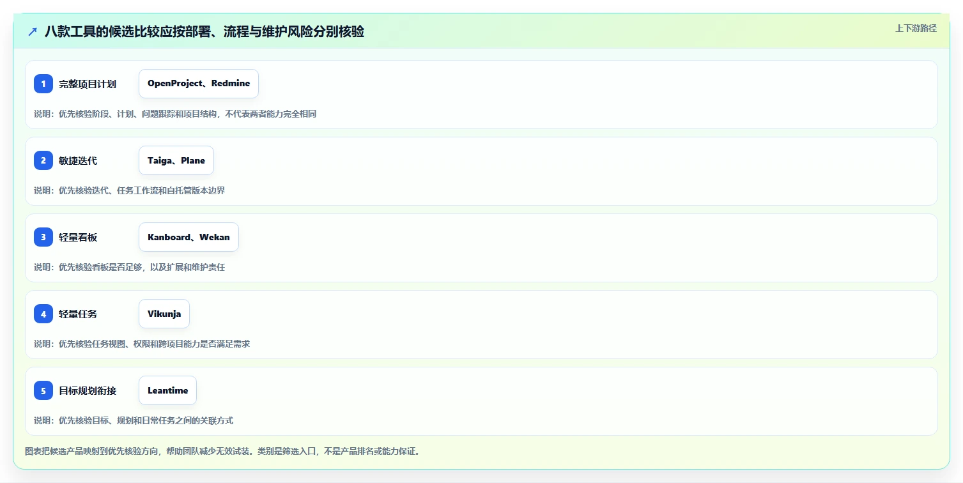
Task: Select the chart title about 八款工具
Action: coord(204,31)
